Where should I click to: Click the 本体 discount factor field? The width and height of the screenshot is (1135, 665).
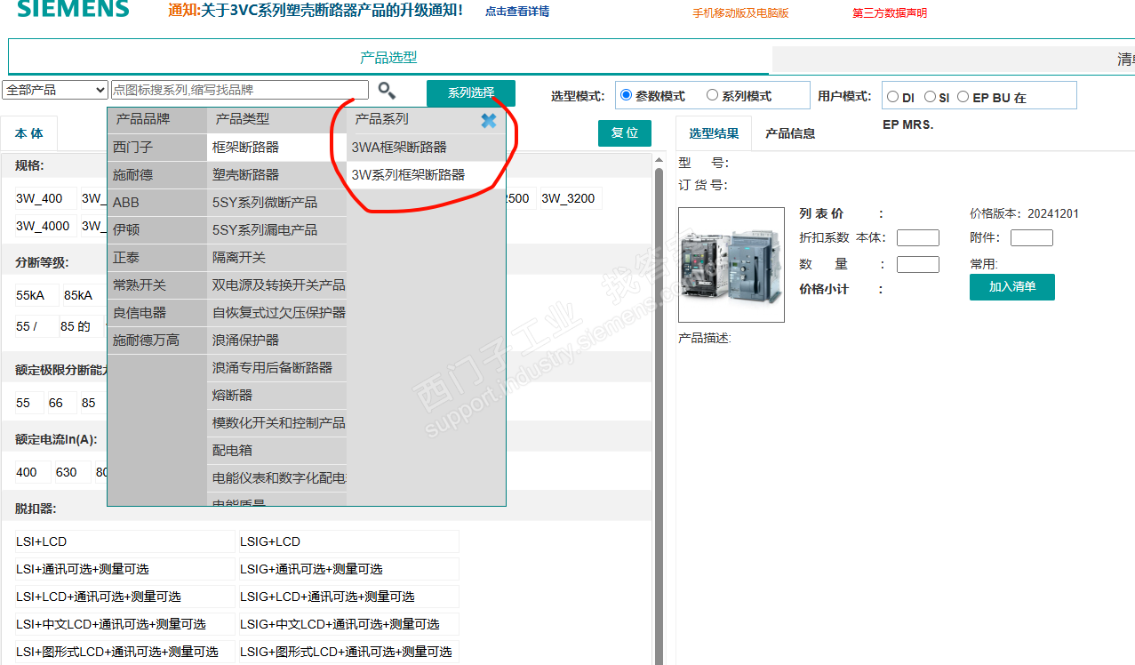click(918, 237)
